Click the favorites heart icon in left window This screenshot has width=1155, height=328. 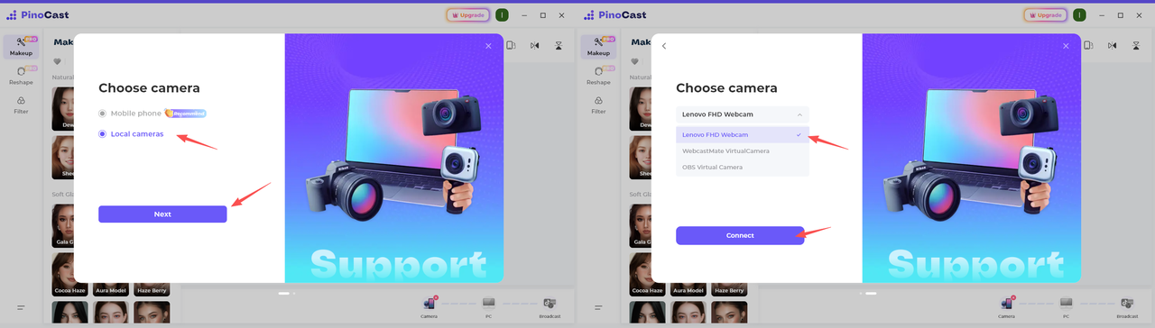pos(57,61)
